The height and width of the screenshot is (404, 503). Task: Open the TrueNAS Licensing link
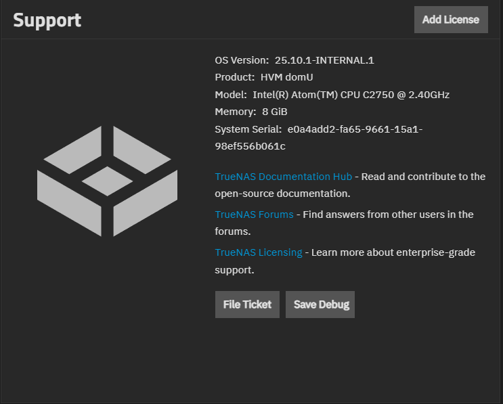(259, 252)
